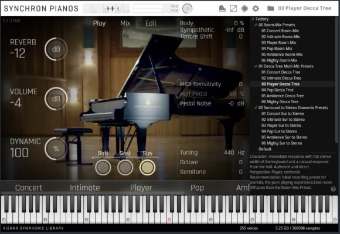Viewport: 340px width, 234px height.
Task: Open the settings gear icon
Action: click(x=256, y=8)
